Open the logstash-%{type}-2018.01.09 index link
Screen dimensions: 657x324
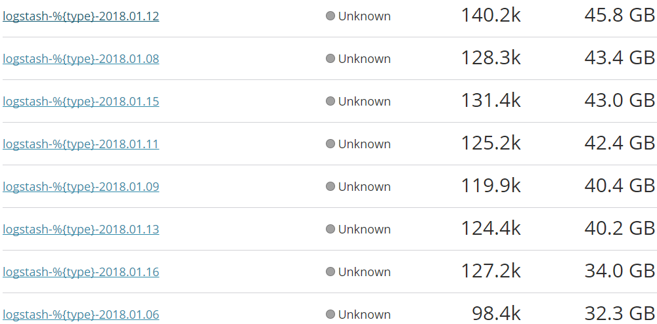(x=81, y=187)
